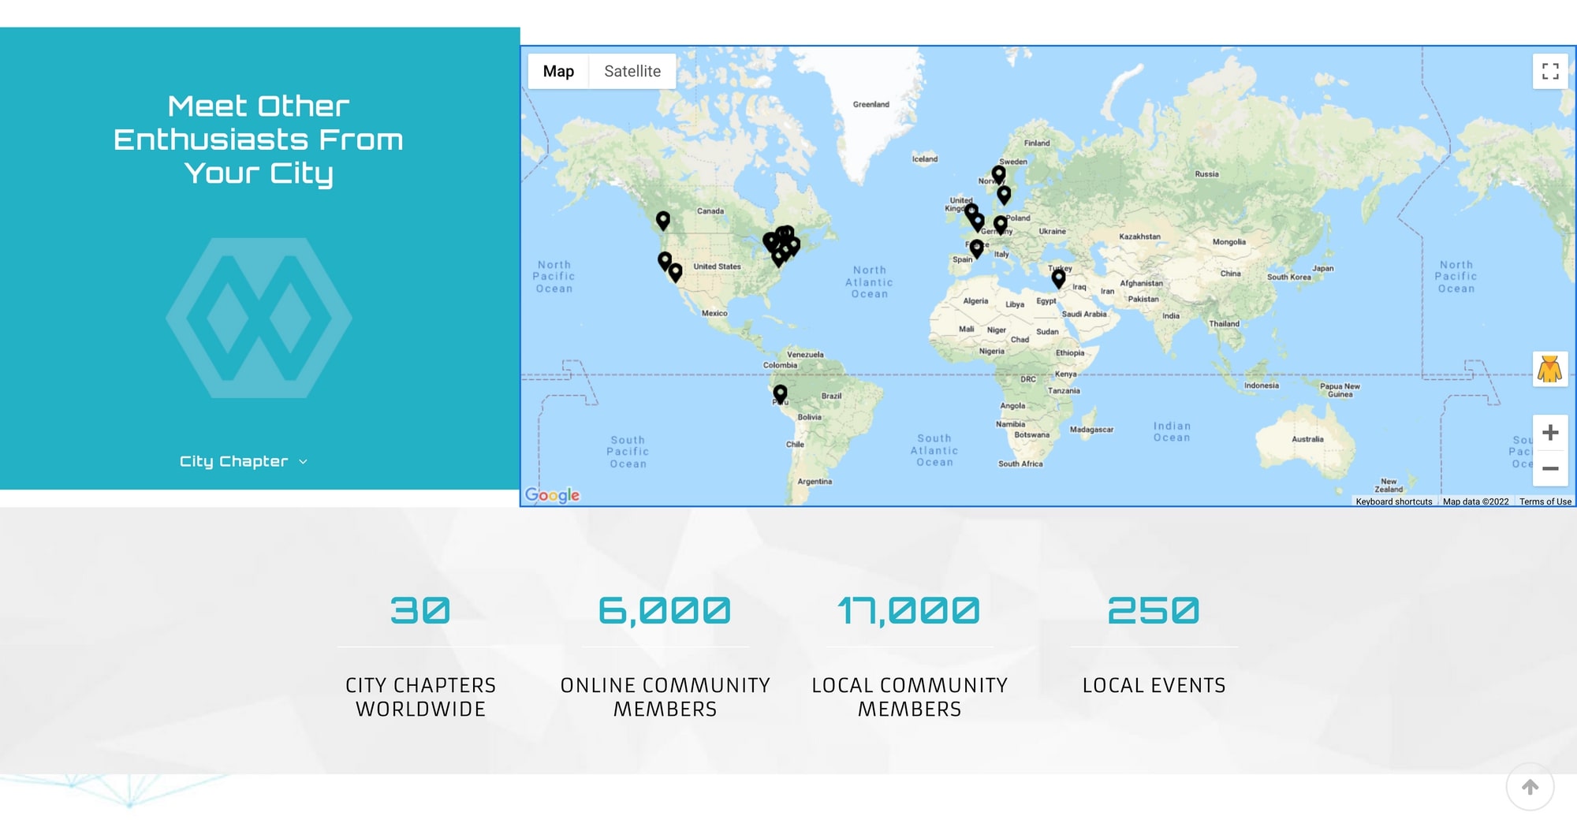
Task: Click the map pin over Norway
Action: [x=998, y=173]
